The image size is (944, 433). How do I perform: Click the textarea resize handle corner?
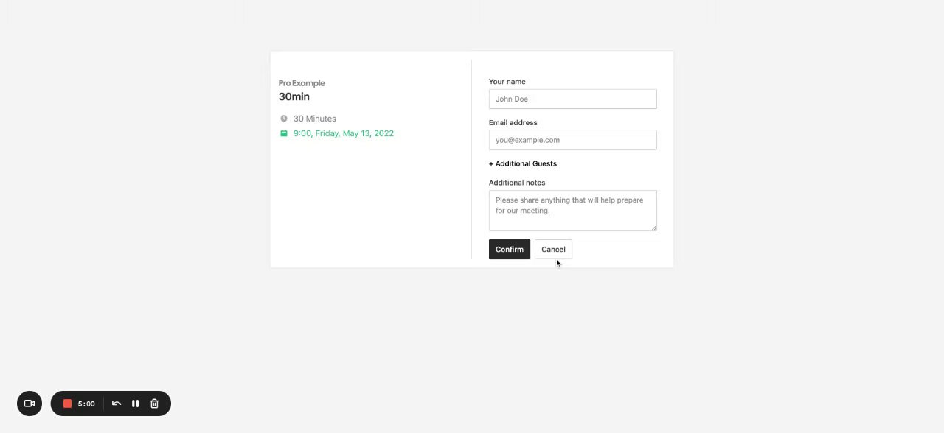tap(653, 228)
